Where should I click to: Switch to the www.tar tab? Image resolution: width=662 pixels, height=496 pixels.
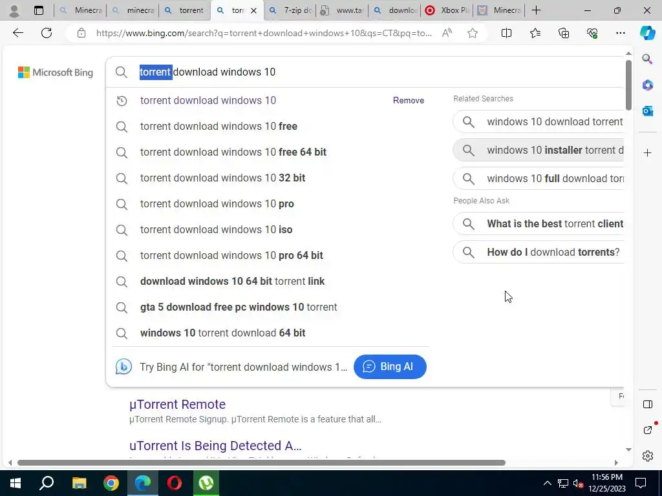(x=343, y=10)
